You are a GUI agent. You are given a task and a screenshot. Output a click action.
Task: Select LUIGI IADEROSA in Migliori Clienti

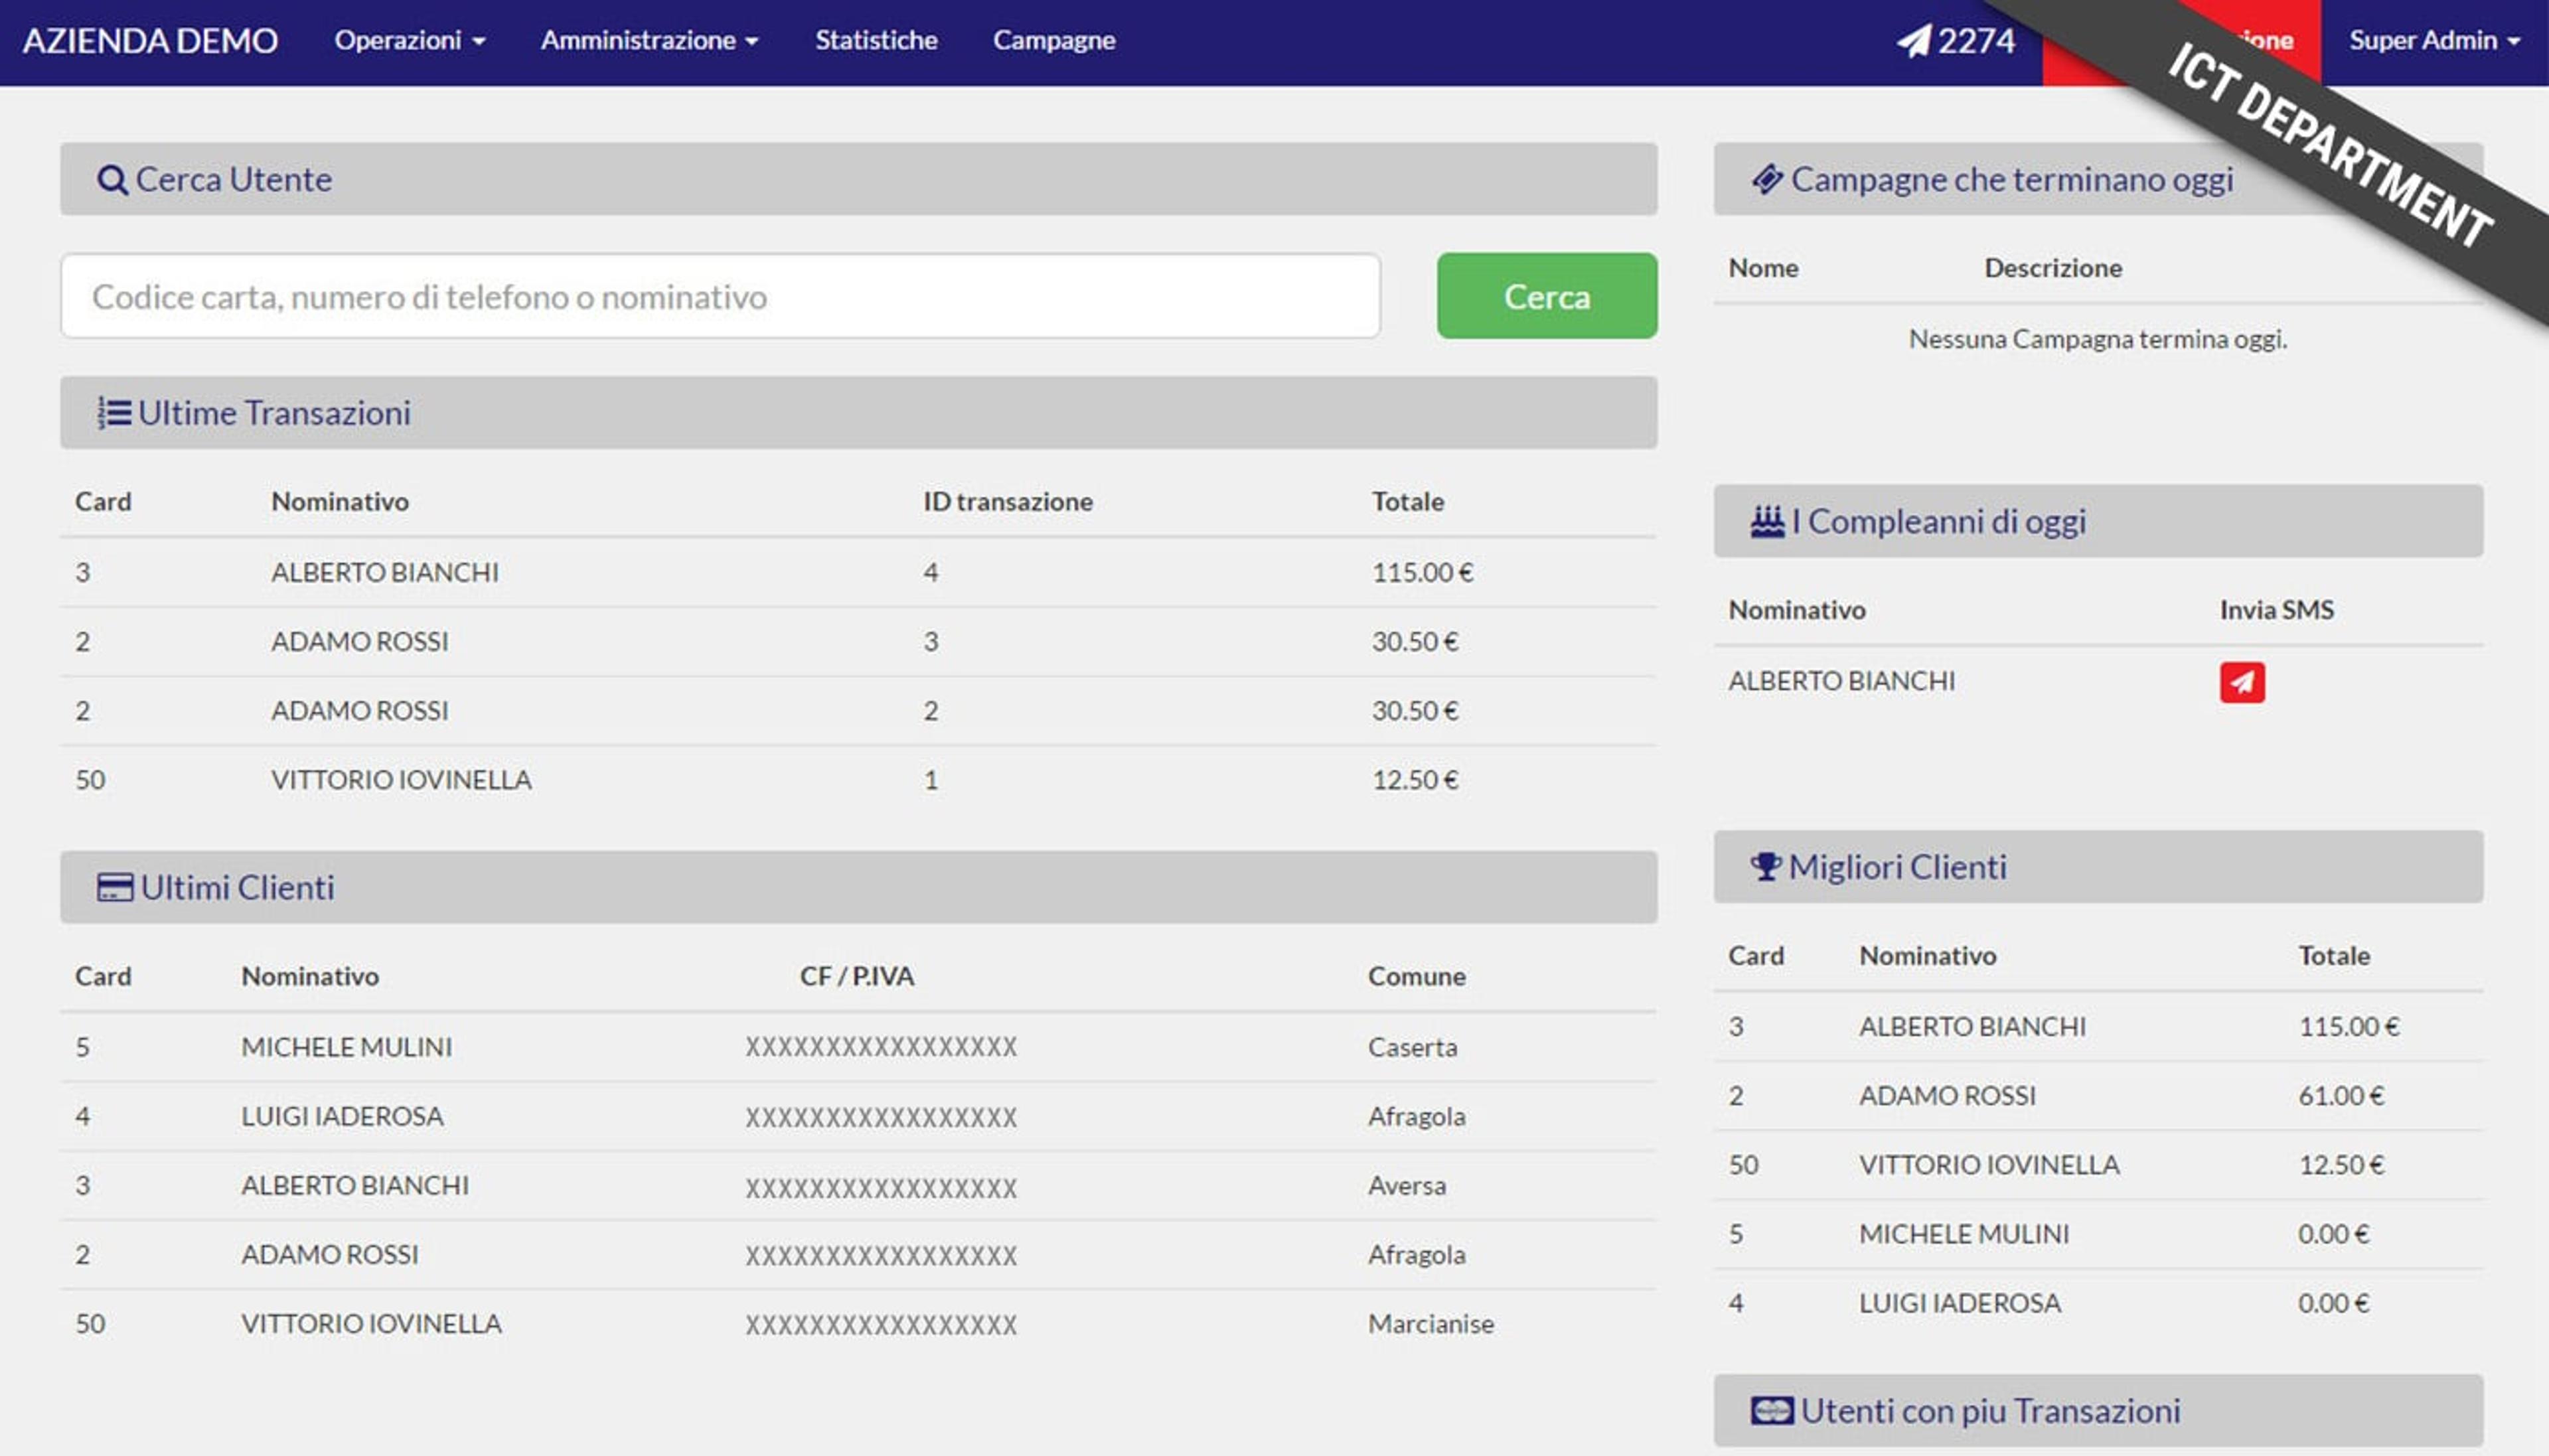[1960, 1303]
